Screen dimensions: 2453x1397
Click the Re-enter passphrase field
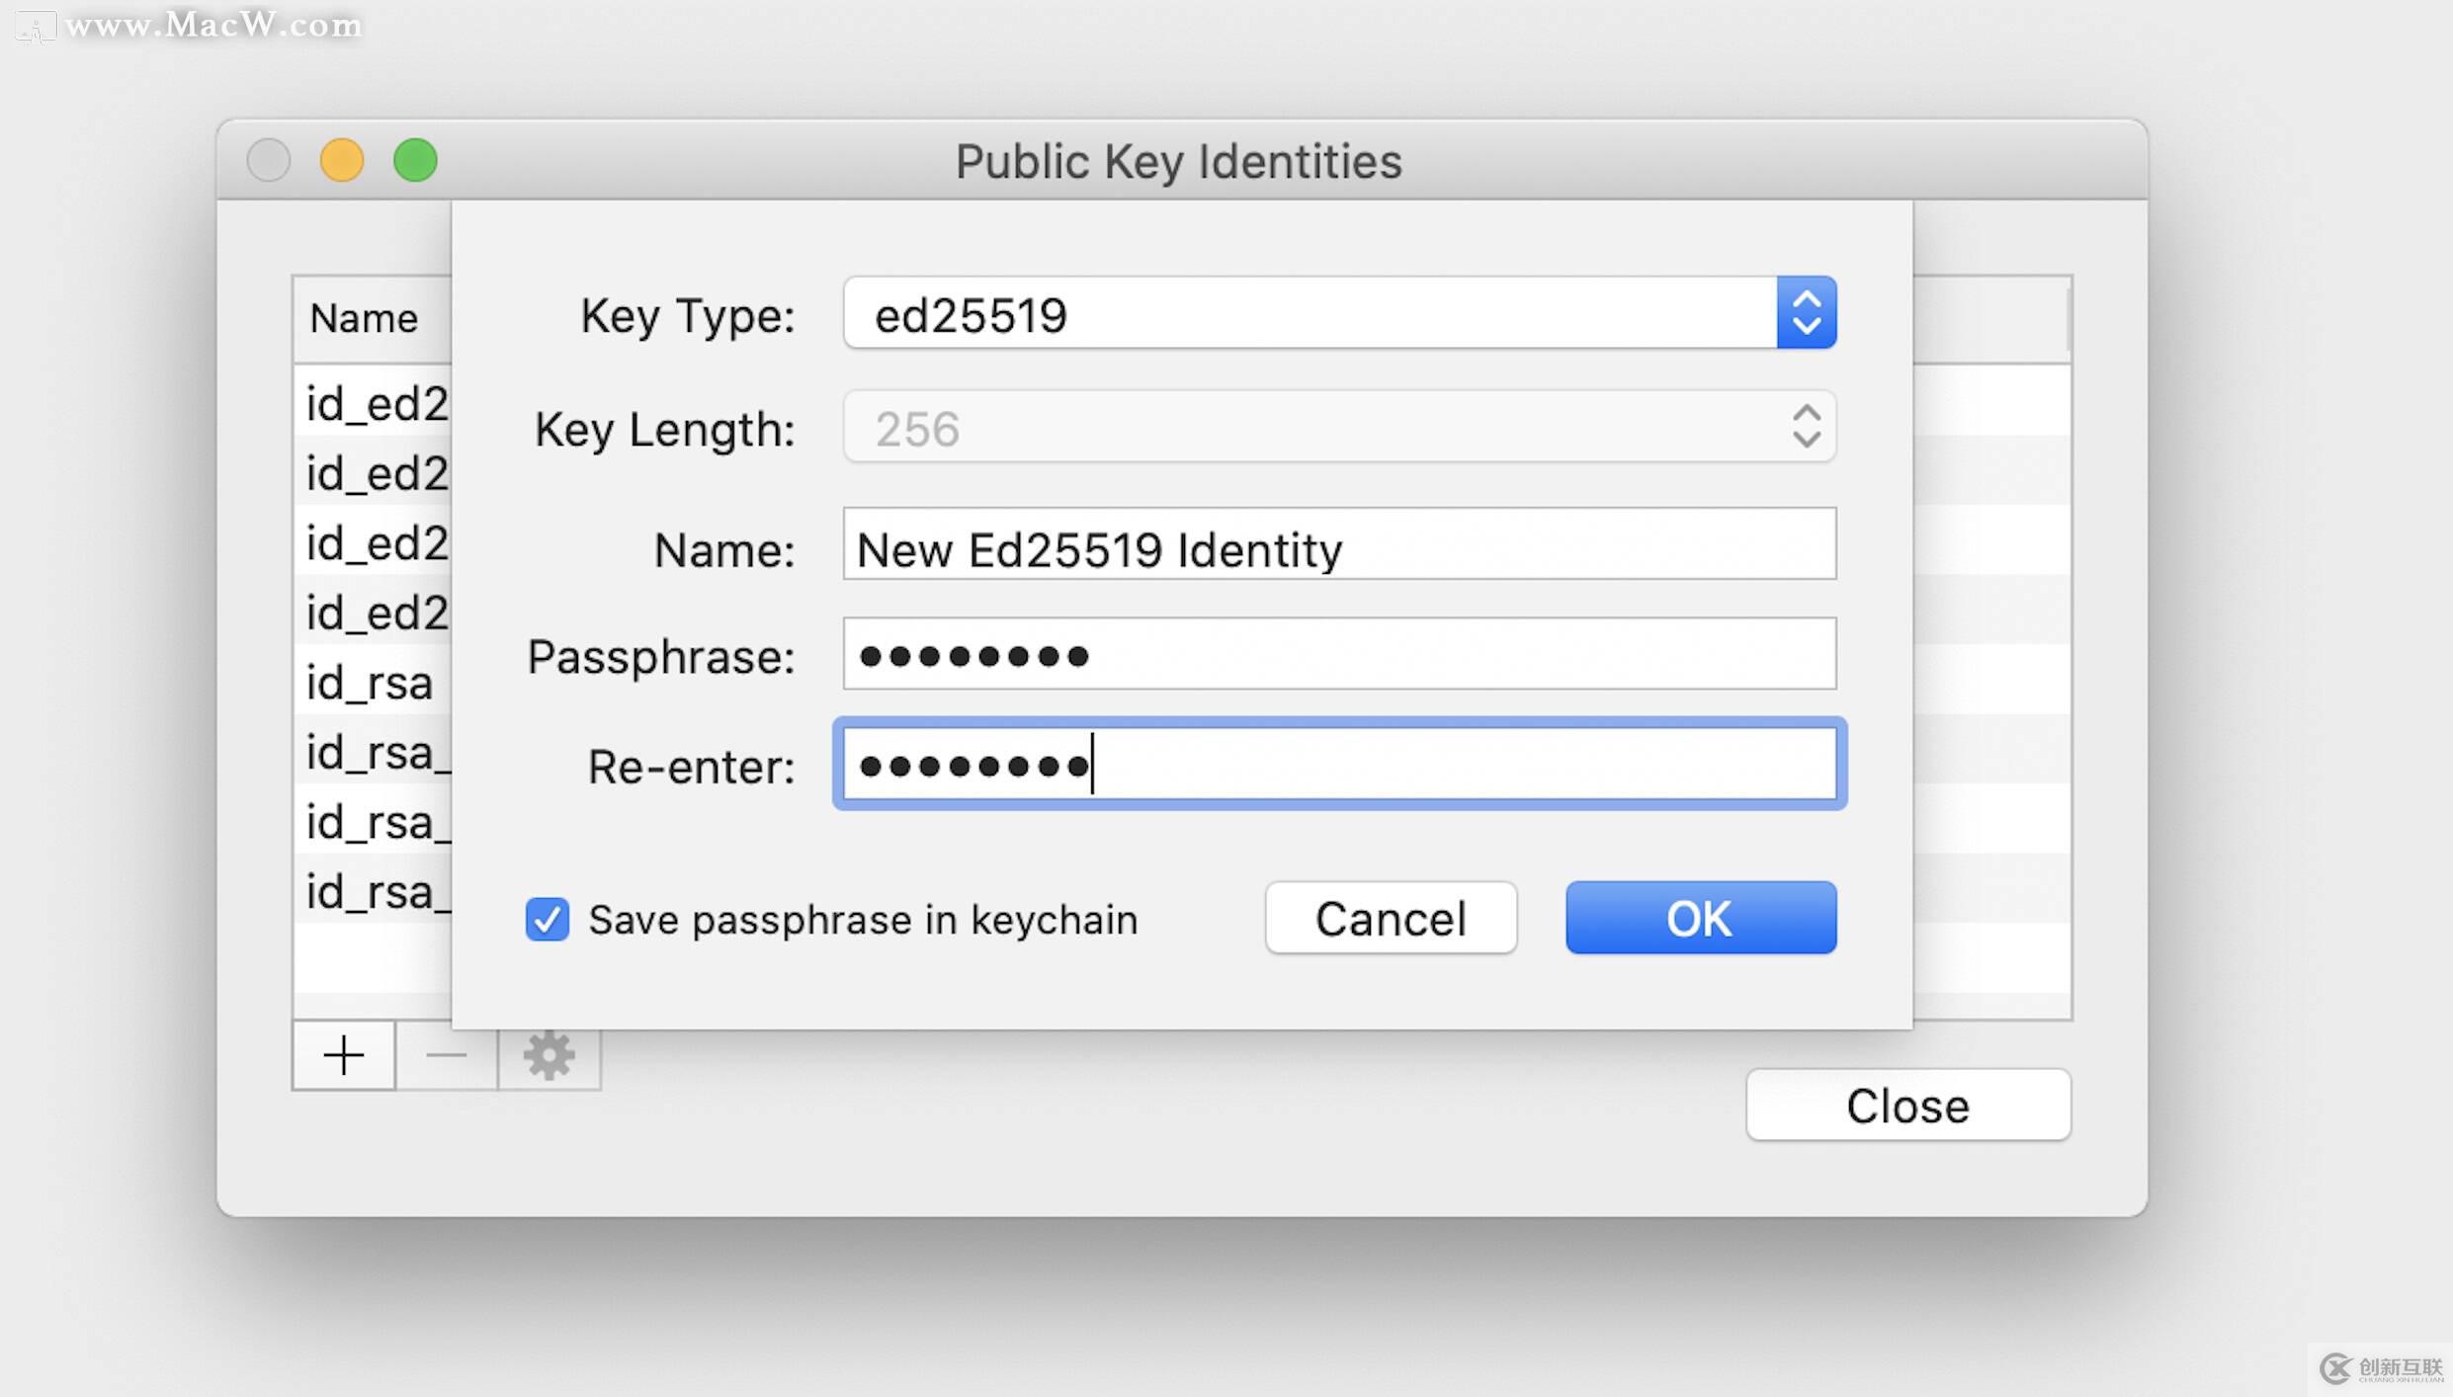(1339, 764)
